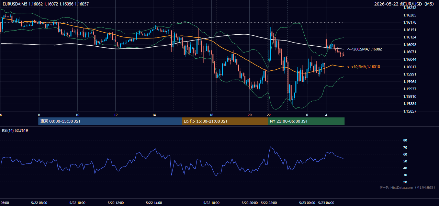Click RSI scale value 80

(x=405, y=140)
